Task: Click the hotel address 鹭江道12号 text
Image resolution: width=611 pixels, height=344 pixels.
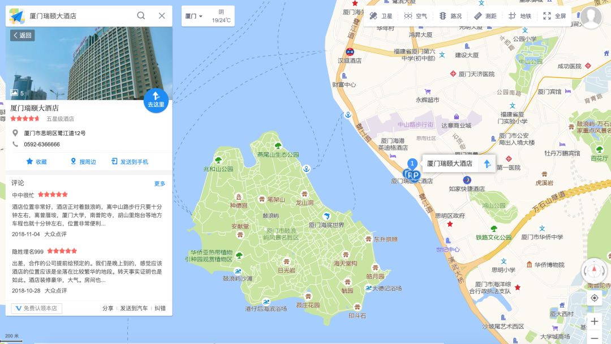Action: tap(55, 133)
